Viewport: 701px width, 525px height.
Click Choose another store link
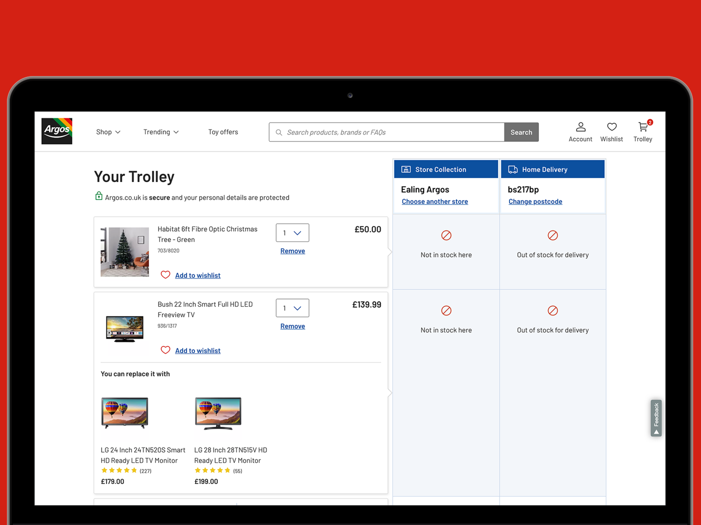click(x=435, y=202)
